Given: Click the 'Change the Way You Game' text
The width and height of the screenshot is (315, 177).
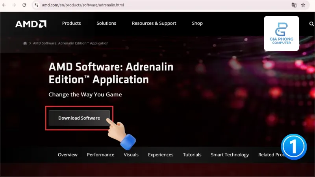Looking at the screenshot, I should tap(85, 94).
